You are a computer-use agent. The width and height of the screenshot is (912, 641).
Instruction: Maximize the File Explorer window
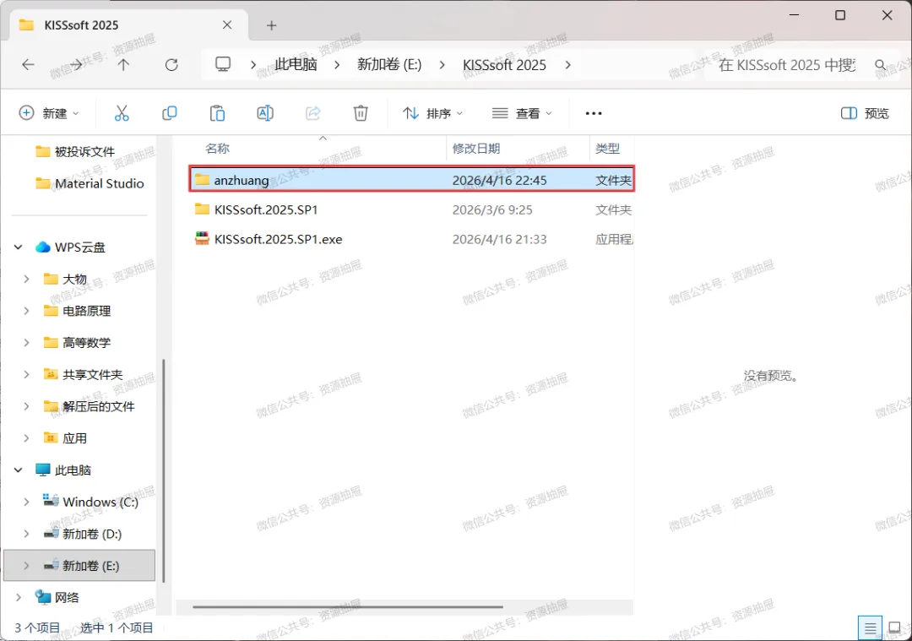(x=840, y=16)
